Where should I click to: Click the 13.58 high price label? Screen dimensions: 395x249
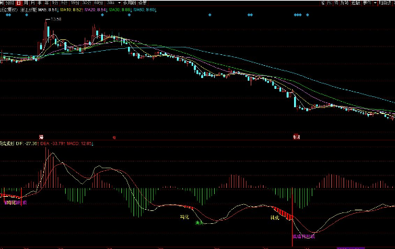tap(56, 19)
